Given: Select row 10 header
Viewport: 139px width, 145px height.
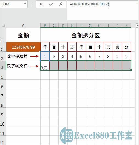Looking at the screenshot, I should pyautogui.click(x=3, y=122).
